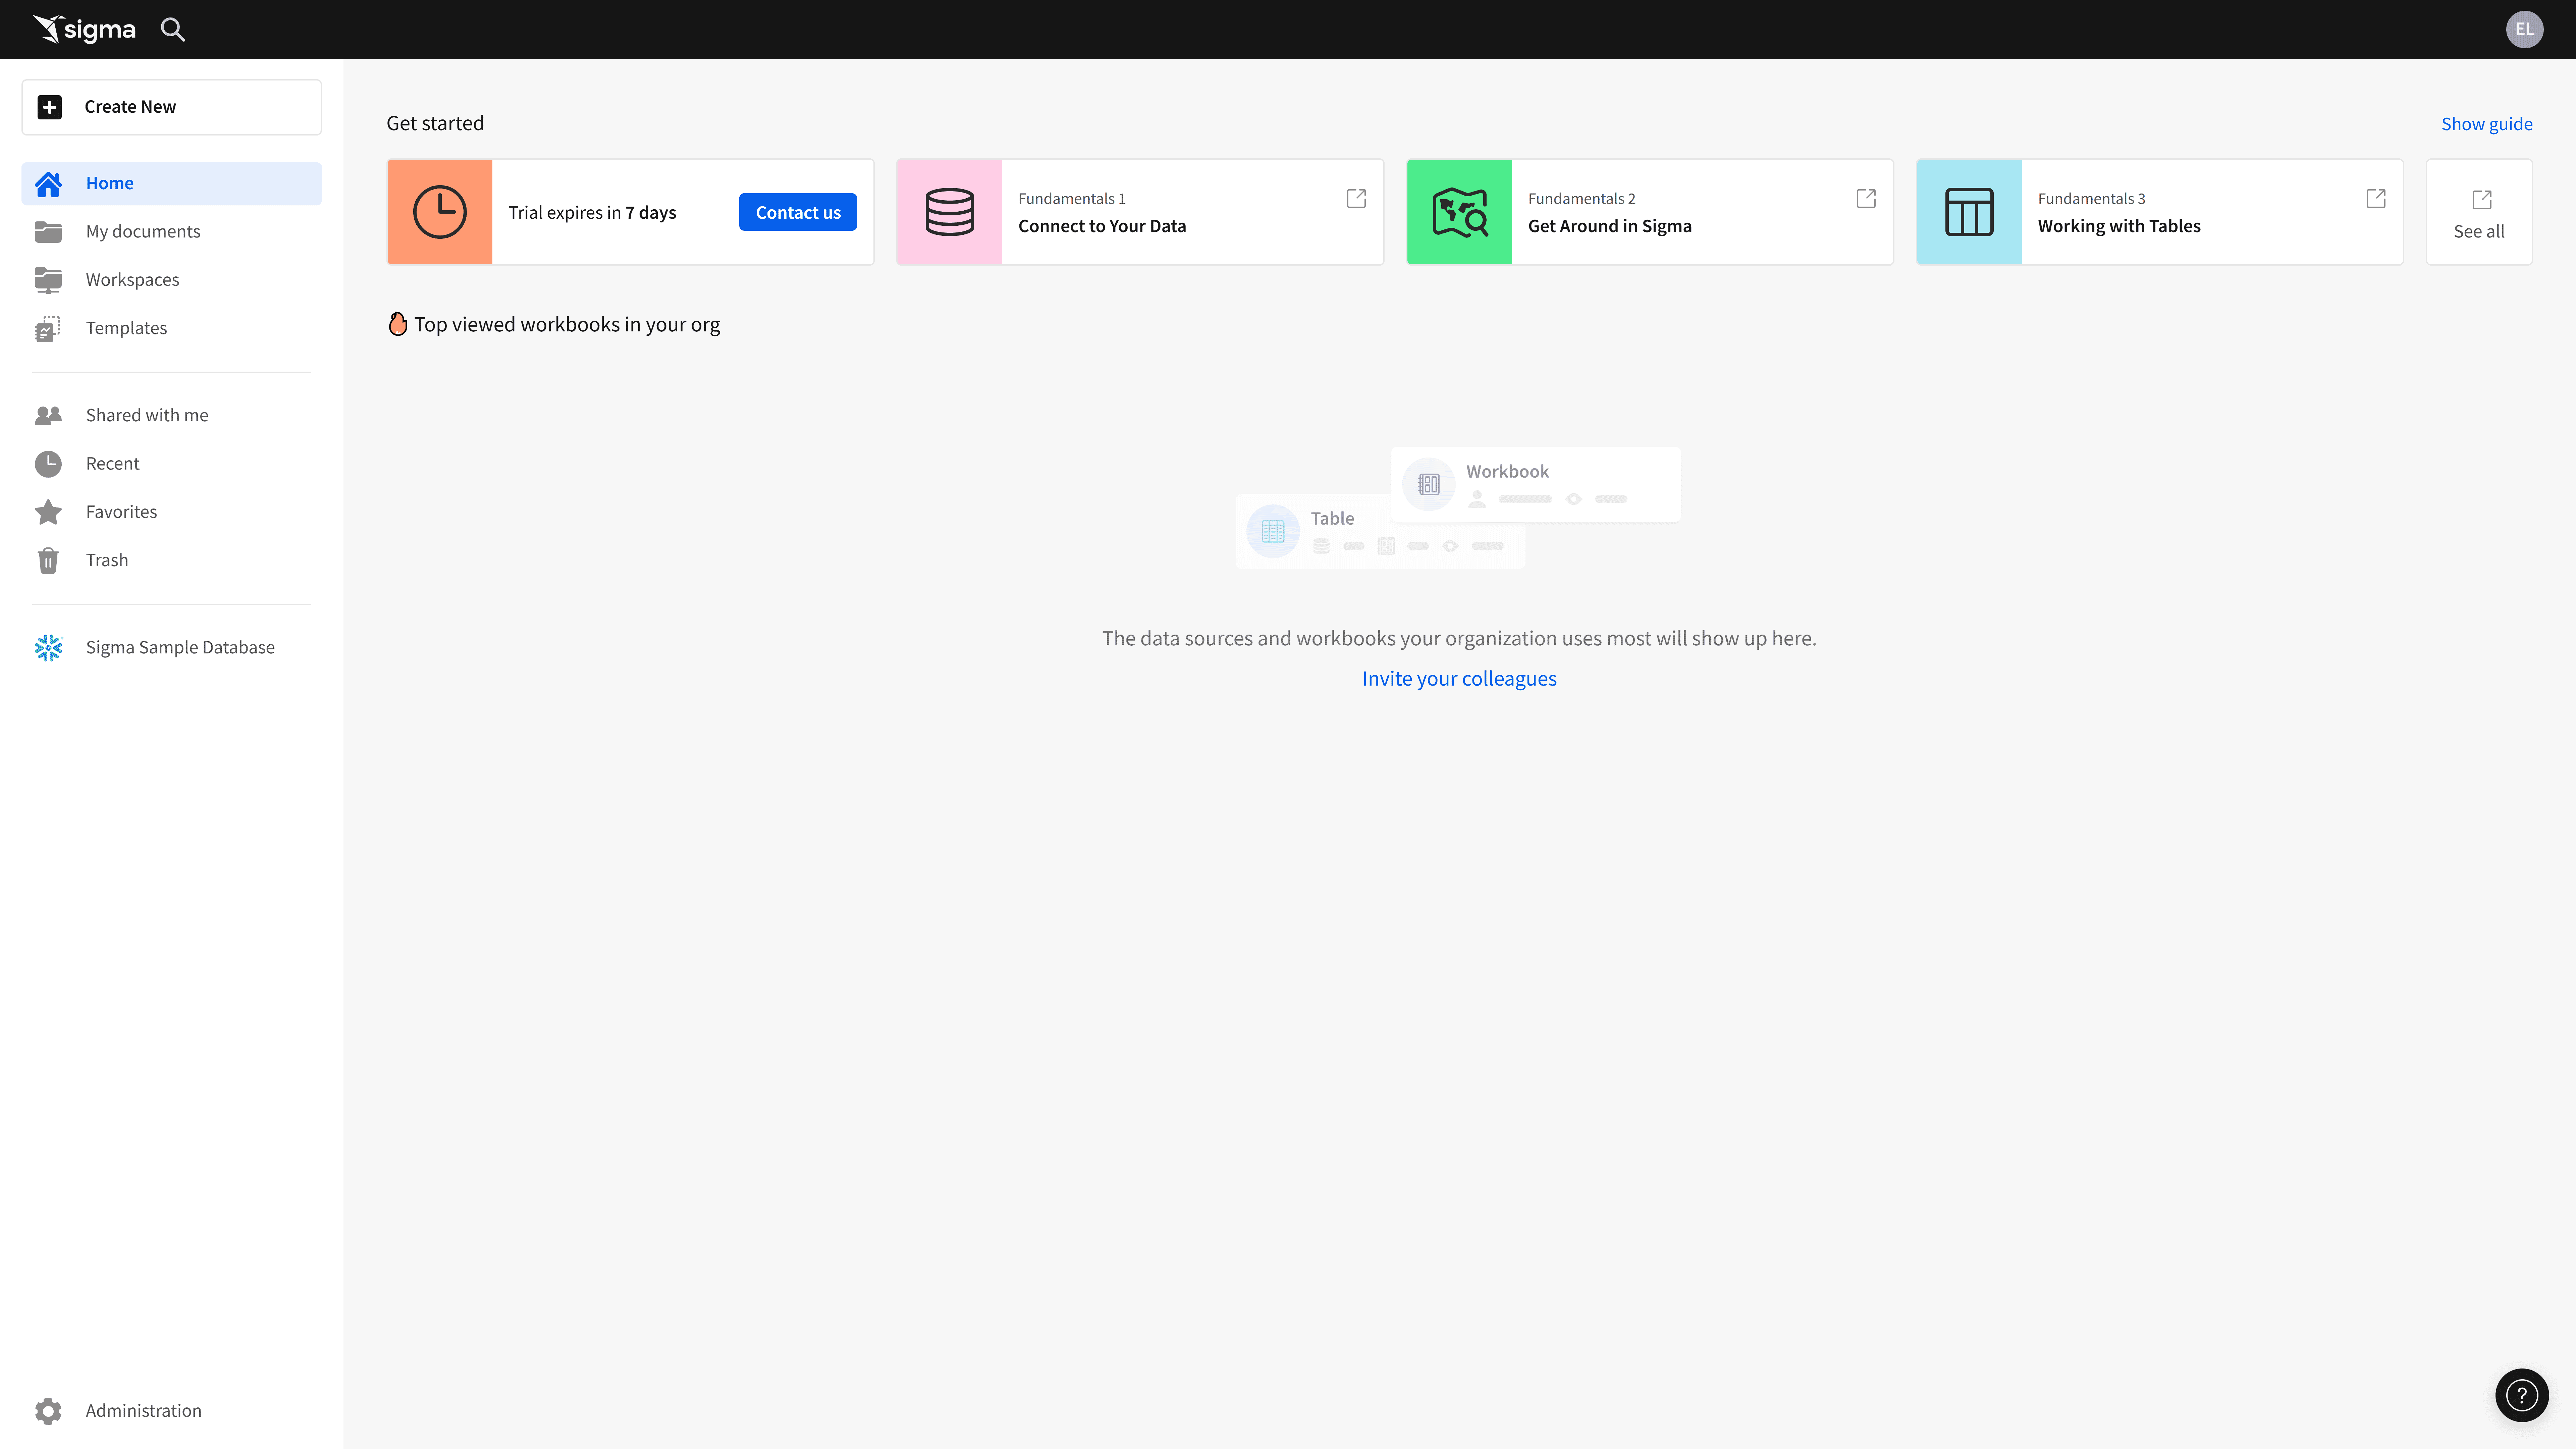2576x1449 pixels.
Task: Click the Workspaces folder icon
Action: click(x=48, y=280)
